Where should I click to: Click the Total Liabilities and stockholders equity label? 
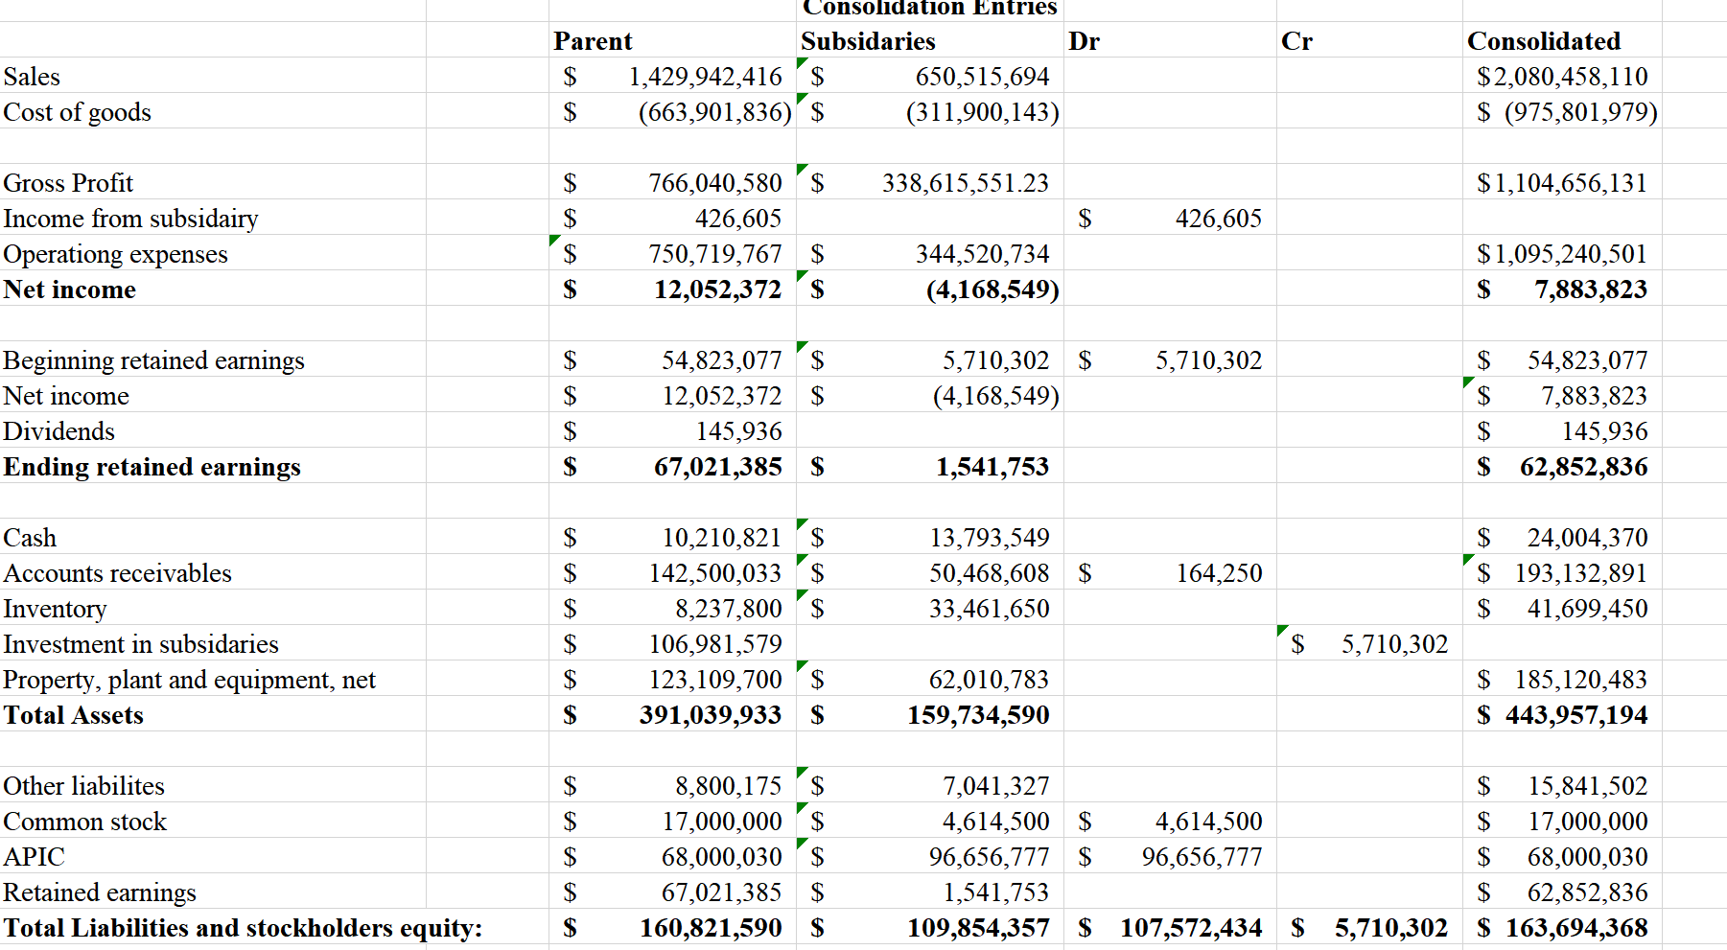tap(242, 928)
